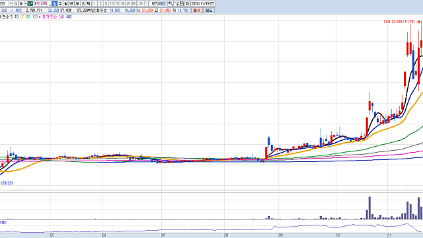Click the blue 매도 sell button
Viewport: 423px width, 238px height.
click(209, 11)
